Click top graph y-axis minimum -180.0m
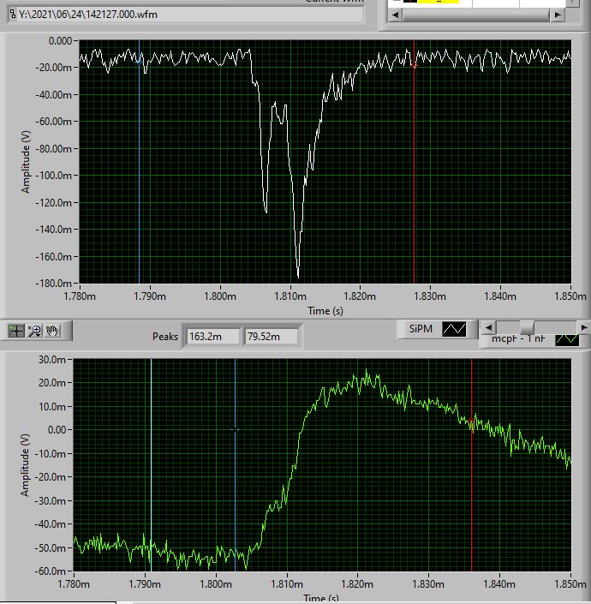 53,283
